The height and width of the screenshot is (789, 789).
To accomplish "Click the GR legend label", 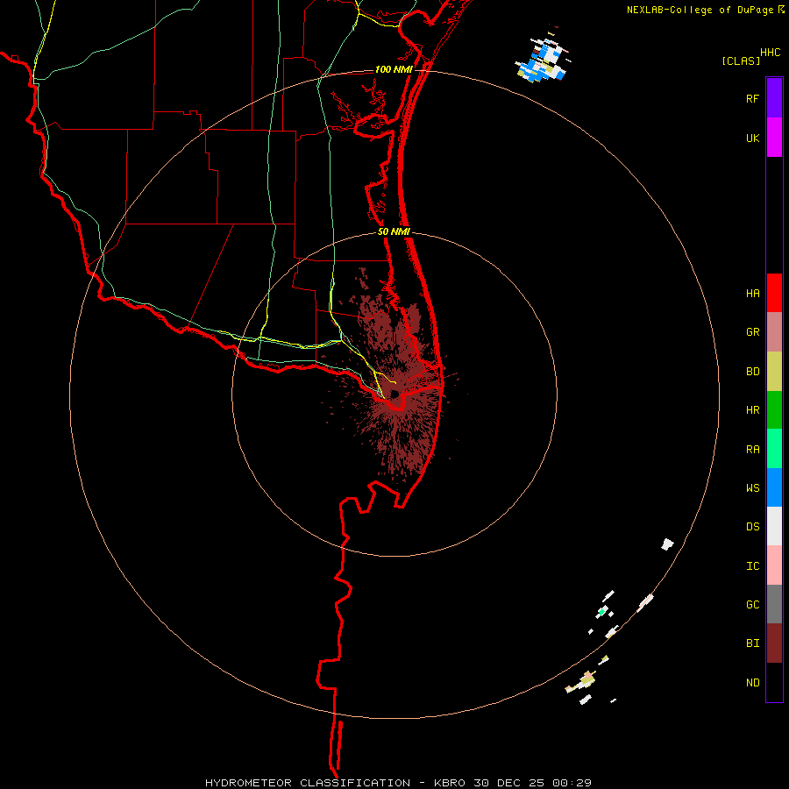I will click(x=753, y=332).
